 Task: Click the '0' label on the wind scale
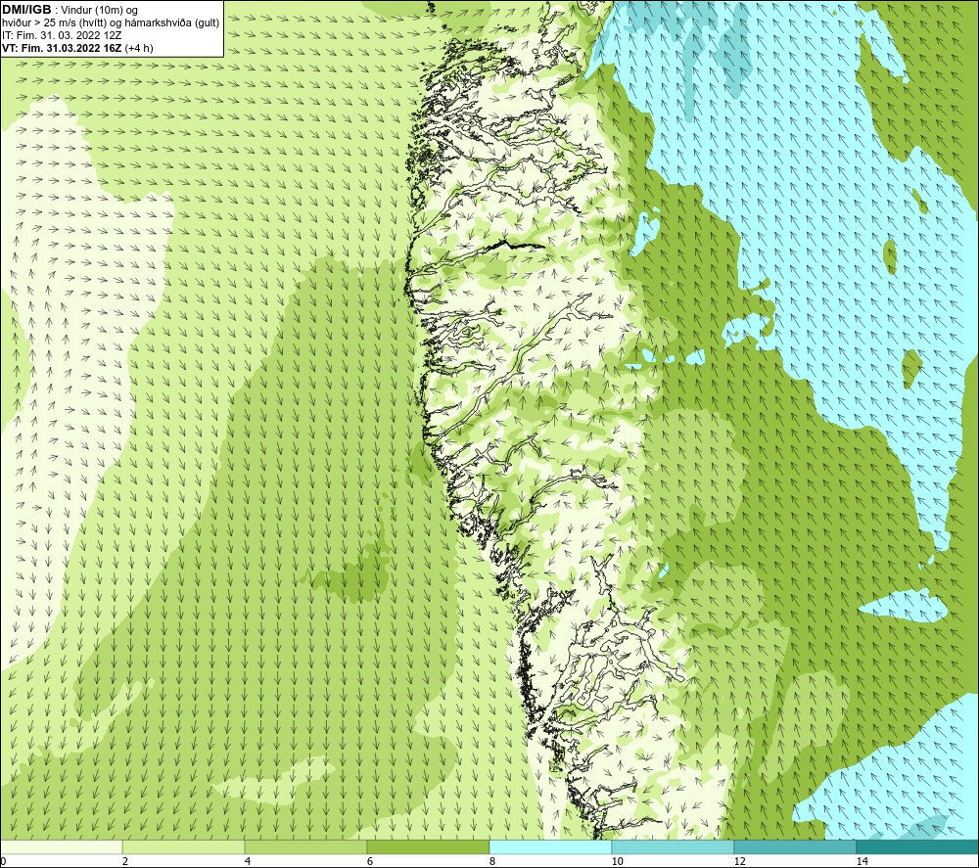click(x=3, y=862)
